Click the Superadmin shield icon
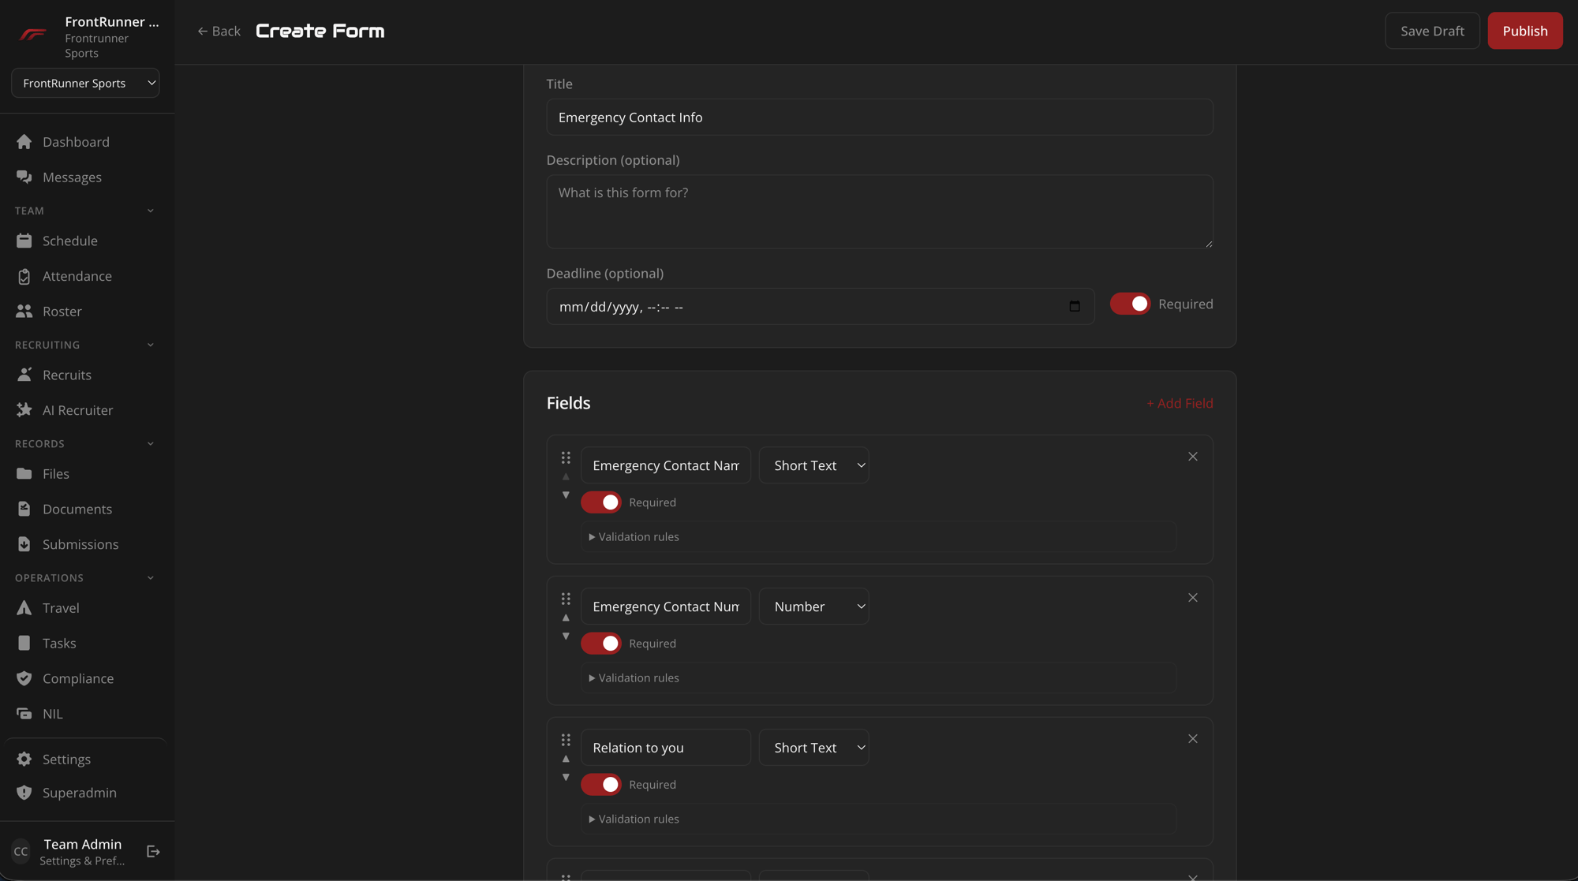The height and width of the screenshot is (881, 1578). point(24,793)
